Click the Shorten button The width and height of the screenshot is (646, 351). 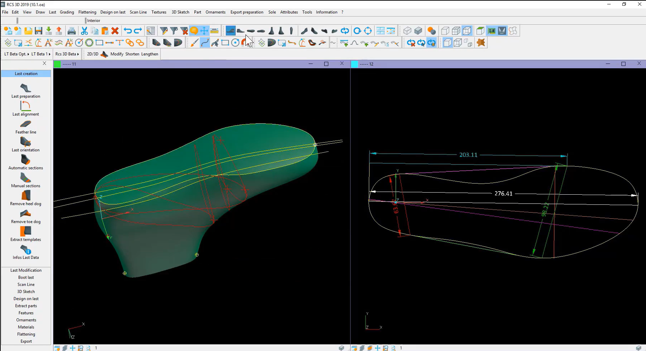pos(132,54)
